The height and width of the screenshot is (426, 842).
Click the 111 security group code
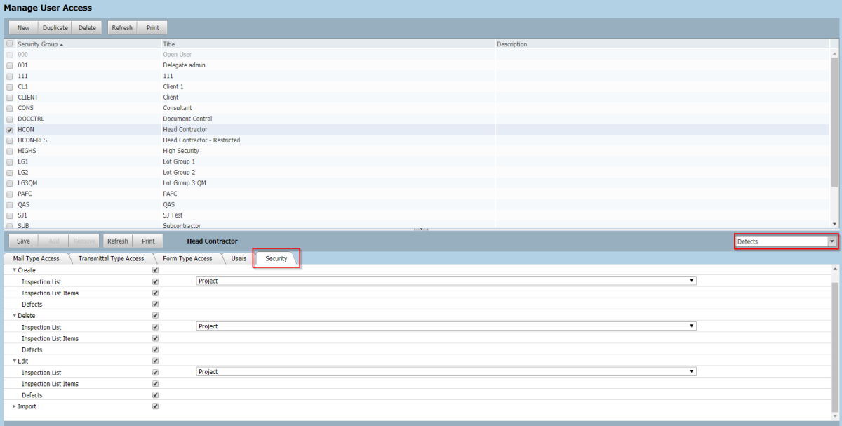(x=22, y=76)
